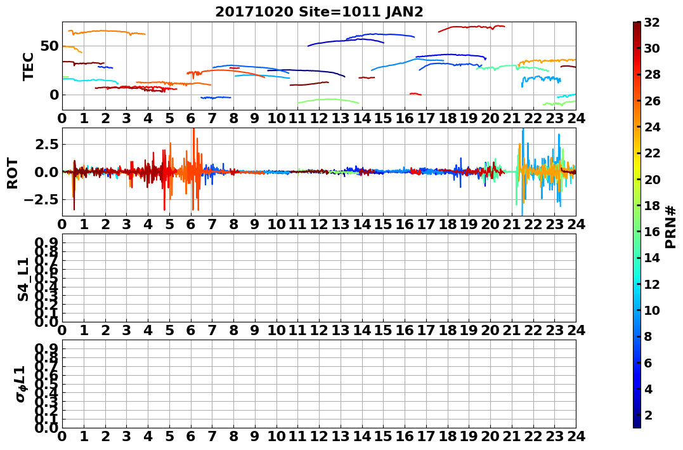Click the hour 0 tick under S4_L1 panel
Screen dimensions: 683x450
[x=62, y=331]
